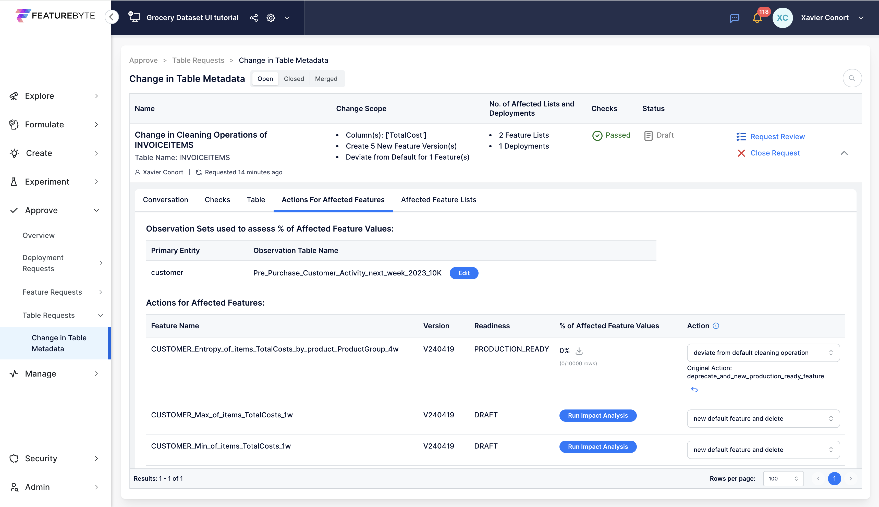Select page 1 in pagination

coord(834,478)
